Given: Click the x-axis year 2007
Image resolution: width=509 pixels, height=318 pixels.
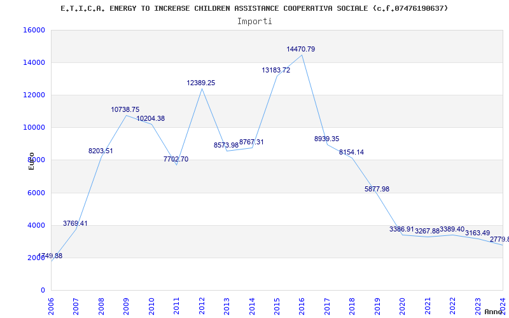Looking at the screenshot, I should pyautogui.click(x=76, y=306).
